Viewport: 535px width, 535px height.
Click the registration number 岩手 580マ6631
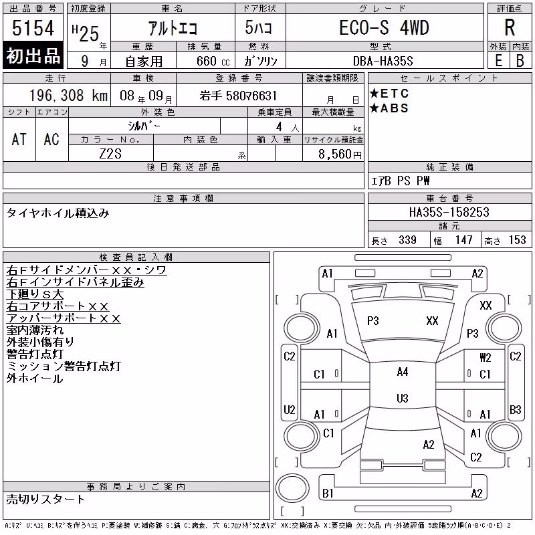[x=238, y=96]
